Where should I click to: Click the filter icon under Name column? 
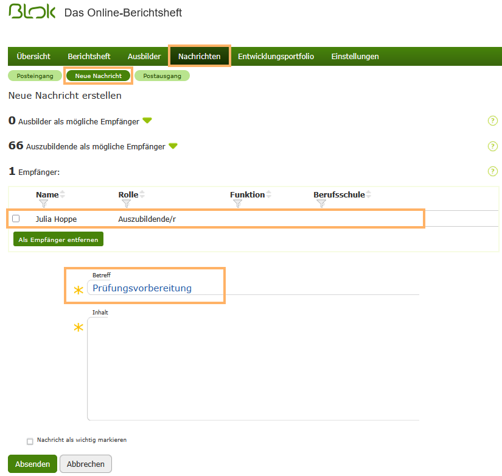click(43, 204)
